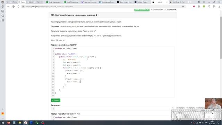
Task: Click the profile avatar at top-left
Action: click(x=3, y=2)
